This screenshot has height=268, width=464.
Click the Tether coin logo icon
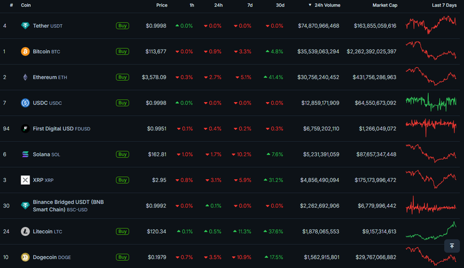click(25, 26)
